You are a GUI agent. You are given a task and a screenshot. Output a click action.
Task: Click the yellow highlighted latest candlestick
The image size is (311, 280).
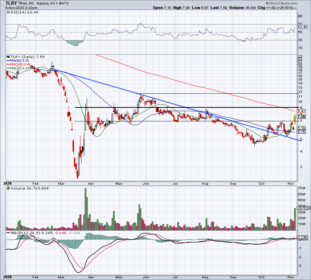point(295,119)
